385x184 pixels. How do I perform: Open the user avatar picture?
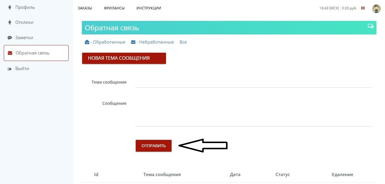[376, 8]
